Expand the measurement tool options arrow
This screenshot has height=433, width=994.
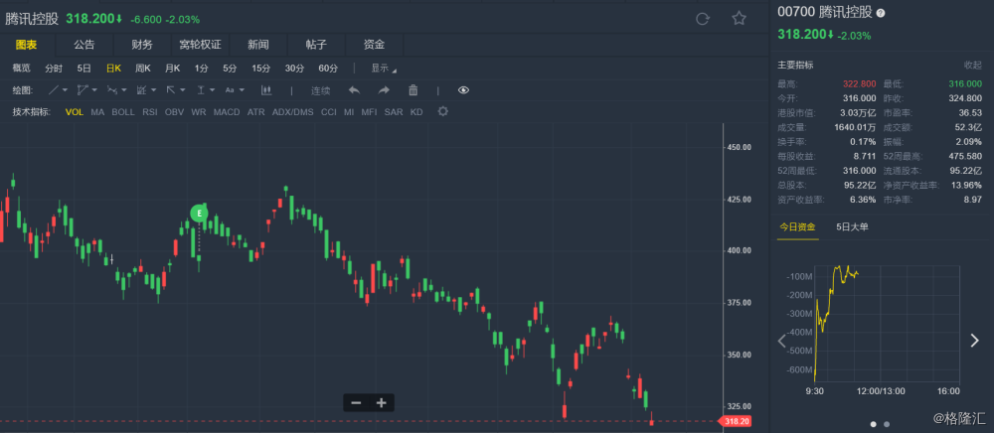(212, 90)
